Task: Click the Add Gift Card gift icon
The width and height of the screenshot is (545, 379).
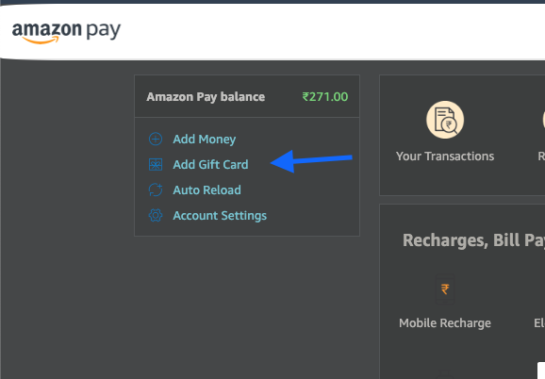Action: (x=156, y=165)
